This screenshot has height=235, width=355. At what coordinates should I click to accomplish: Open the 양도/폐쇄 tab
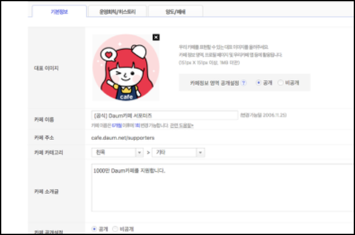coord(175,11)
